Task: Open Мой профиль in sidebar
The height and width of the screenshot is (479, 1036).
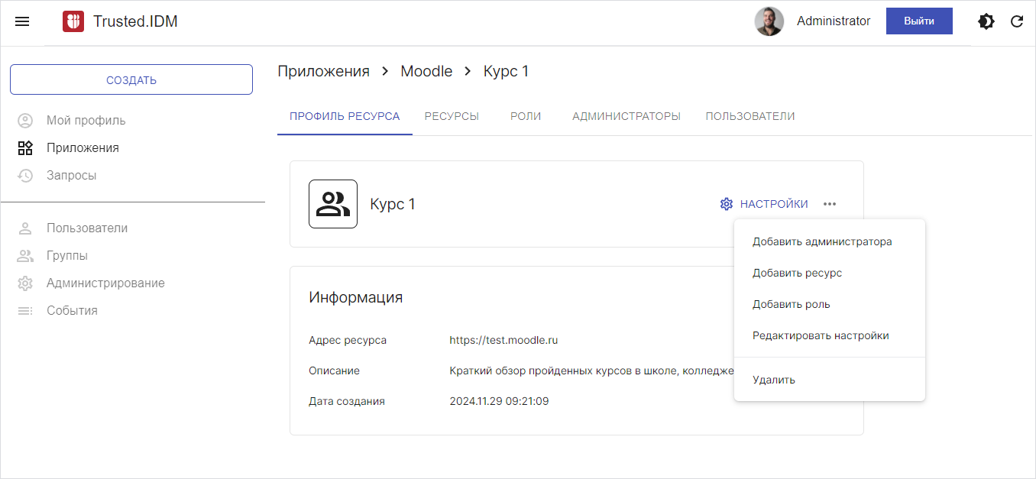Action: 86,121
